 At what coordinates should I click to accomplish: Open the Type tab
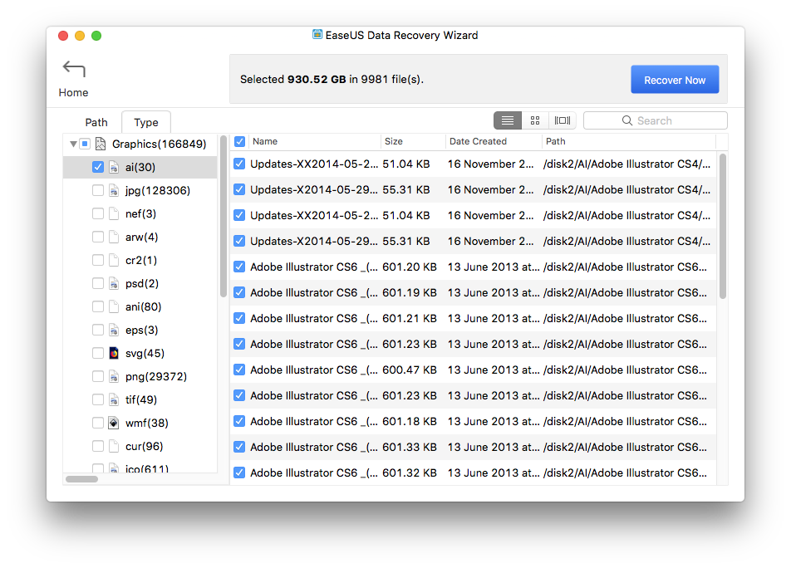(146, 122)
